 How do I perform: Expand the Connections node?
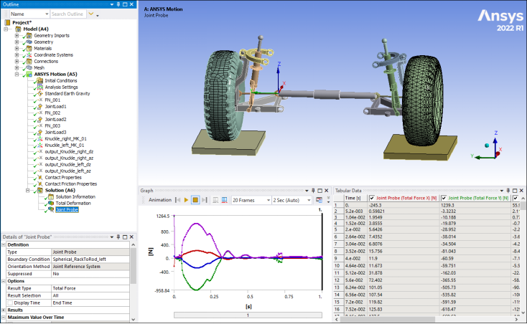coord(17,62)
